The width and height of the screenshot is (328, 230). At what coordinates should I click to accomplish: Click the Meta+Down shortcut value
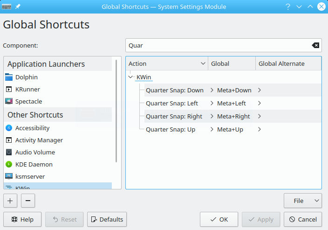tap(234, 91)
